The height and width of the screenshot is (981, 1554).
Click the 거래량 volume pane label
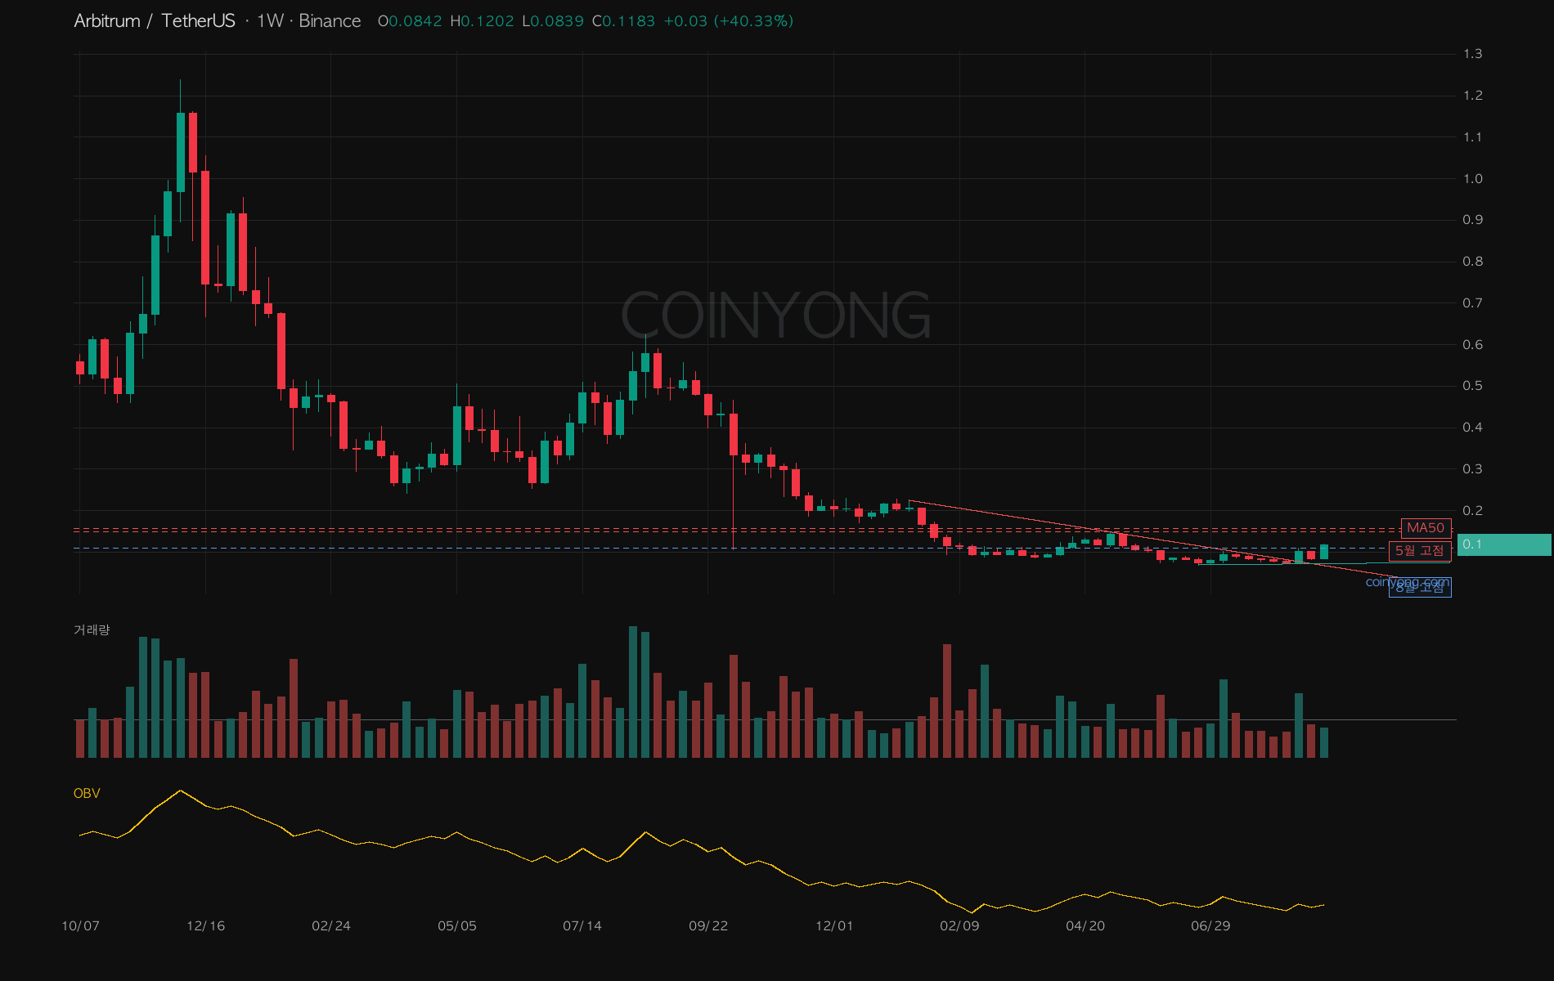click(92, 629)
